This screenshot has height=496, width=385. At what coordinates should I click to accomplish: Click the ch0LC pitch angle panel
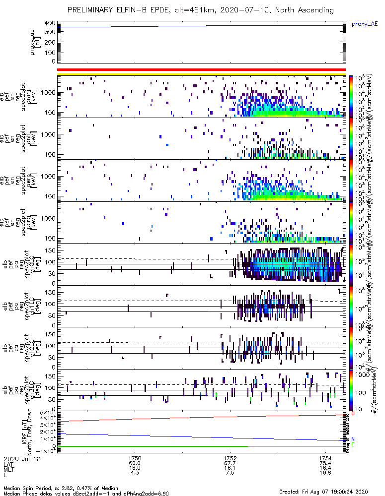201,264
